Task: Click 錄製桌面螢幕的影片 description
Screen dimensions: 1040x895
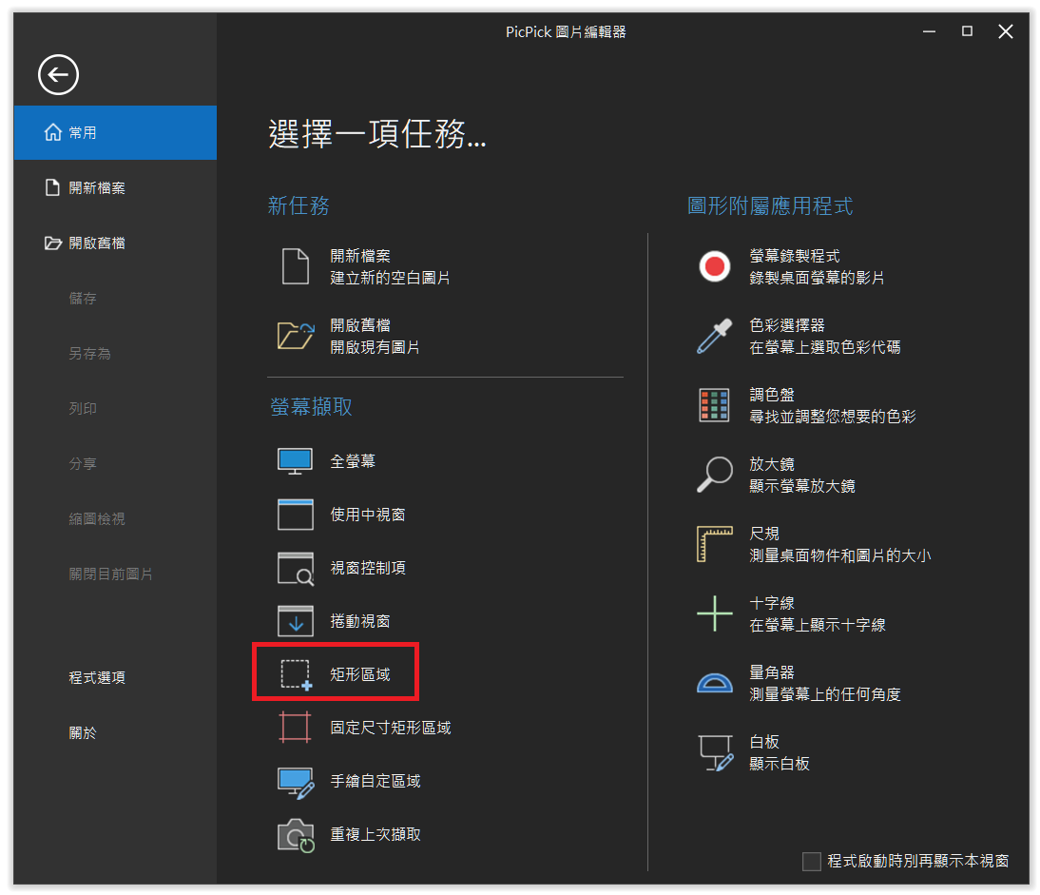Action: coord(817,278)
